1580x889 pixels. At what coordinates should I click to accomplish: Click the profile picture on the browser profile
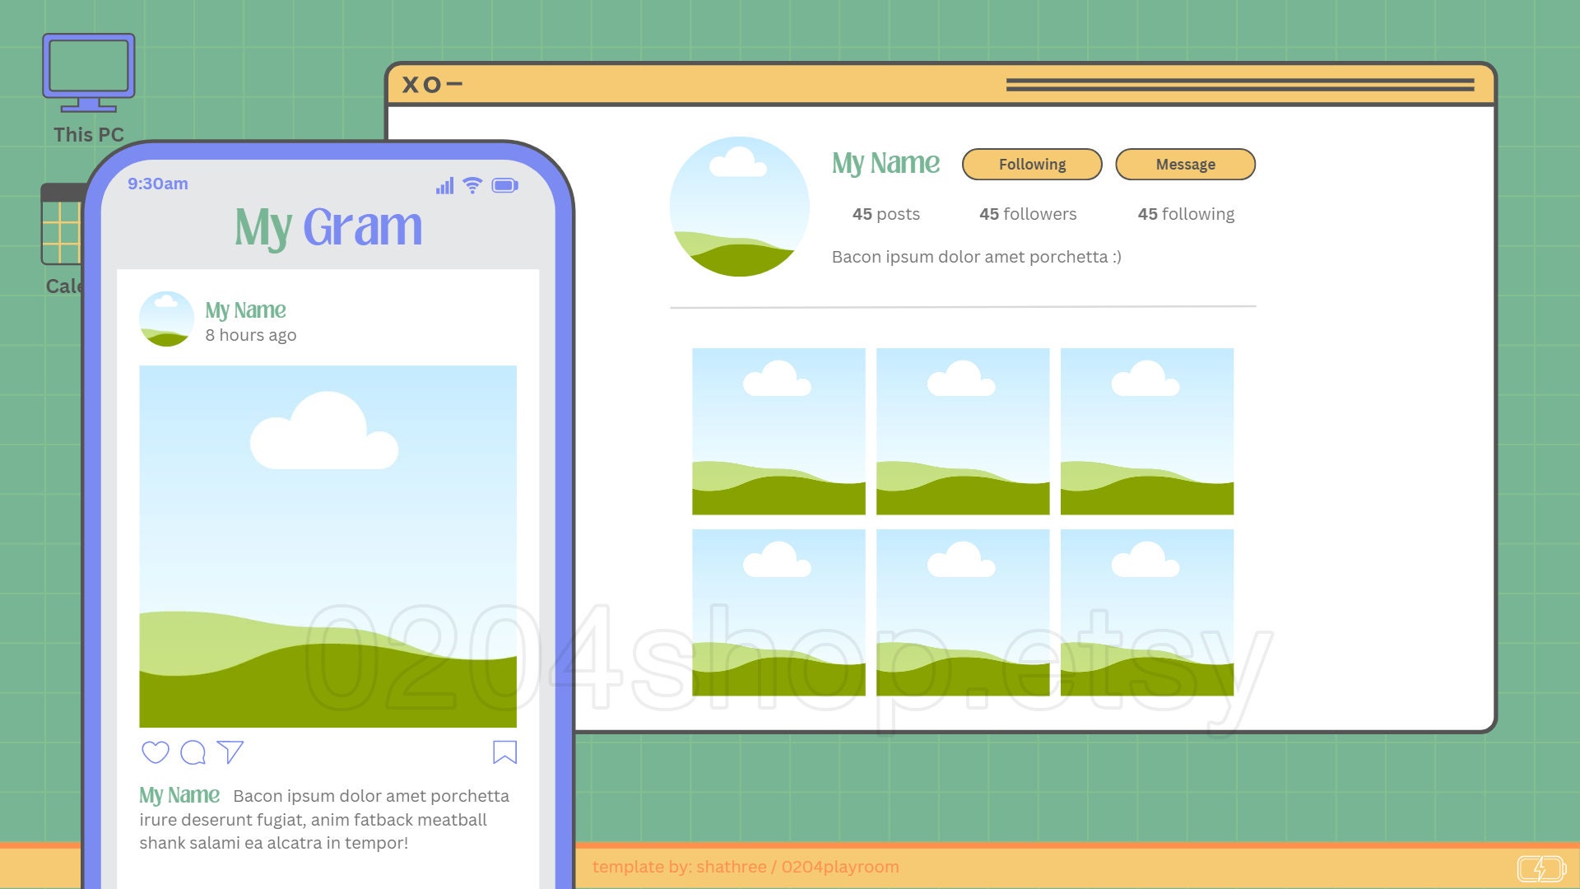click(x=738, y=205)
